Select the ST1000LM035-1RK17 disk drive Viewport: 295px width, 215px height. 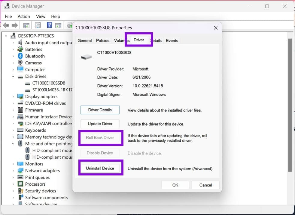tap(52, 90)
